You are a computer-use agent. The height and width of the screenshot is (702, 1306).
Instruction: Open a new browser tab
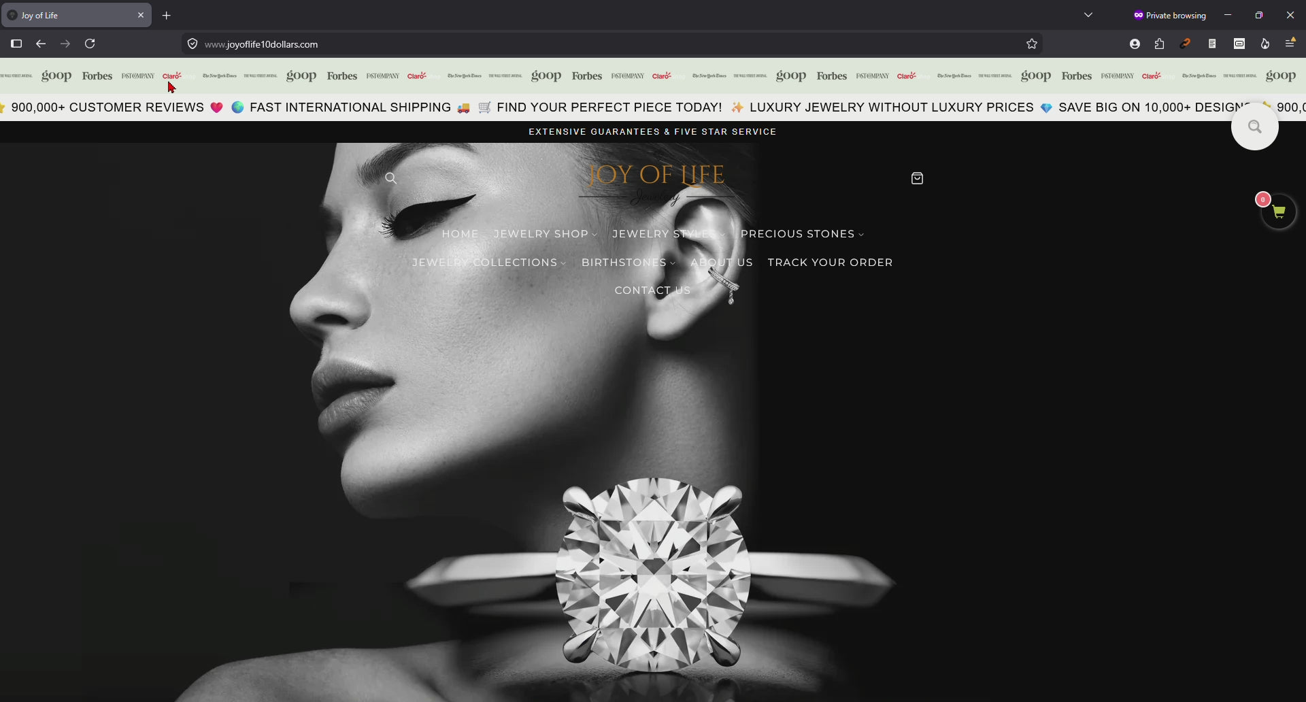point(167,15)
